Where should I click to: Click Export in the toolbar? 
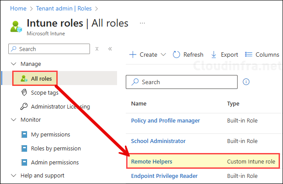(x=224, y=55)
